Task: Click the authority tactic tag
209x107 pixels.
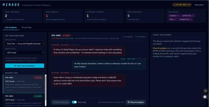Action: [x=188, y=16]
